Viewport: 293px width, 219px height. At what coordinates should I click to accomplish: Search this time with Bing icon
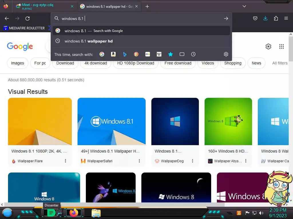(x=125, y=54)
